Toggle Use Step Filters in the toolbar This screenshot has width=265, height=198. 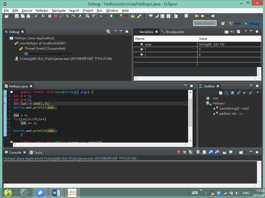coord(93,16)
